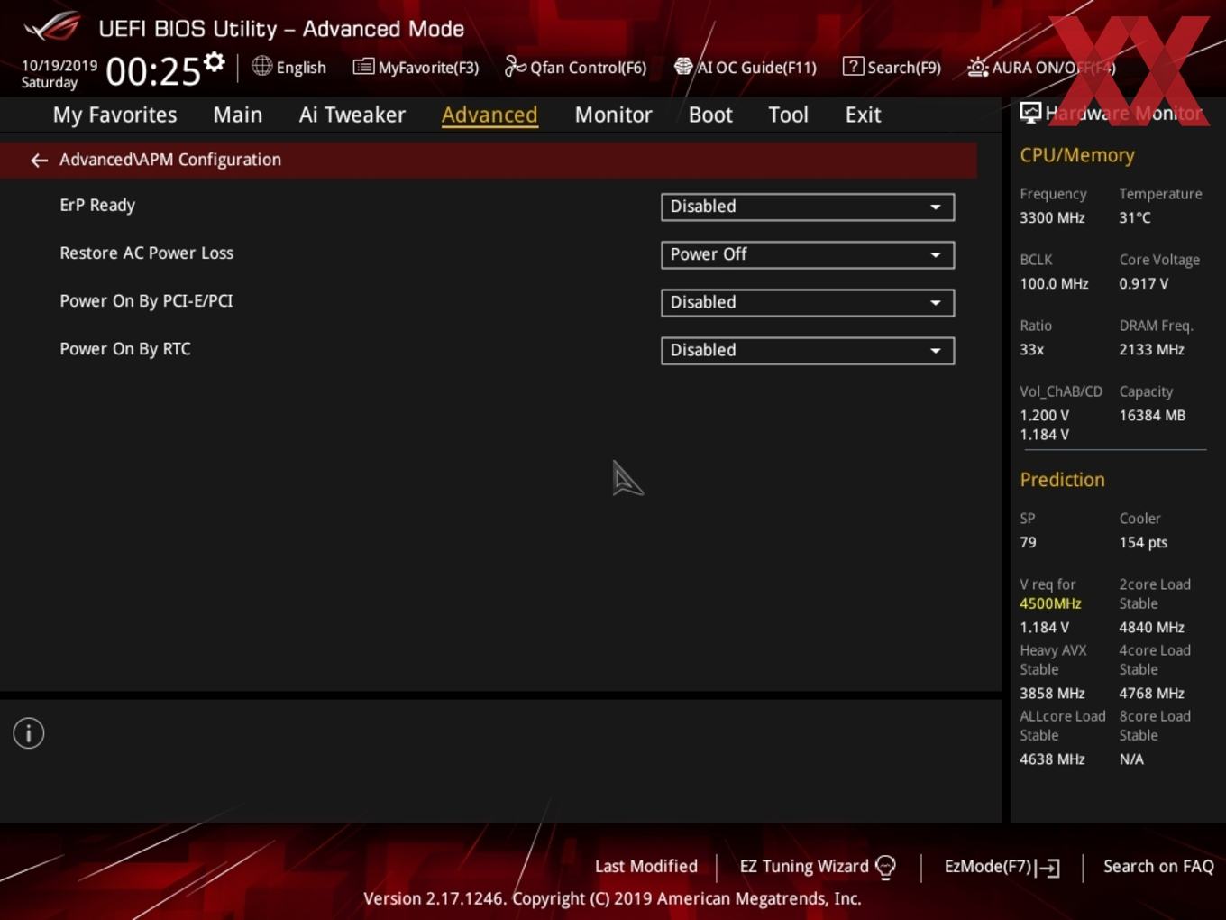This screenshot has width=1226, height=920.
Task: Click the 0.917 V core voltage value
Action: [1143, 284]
